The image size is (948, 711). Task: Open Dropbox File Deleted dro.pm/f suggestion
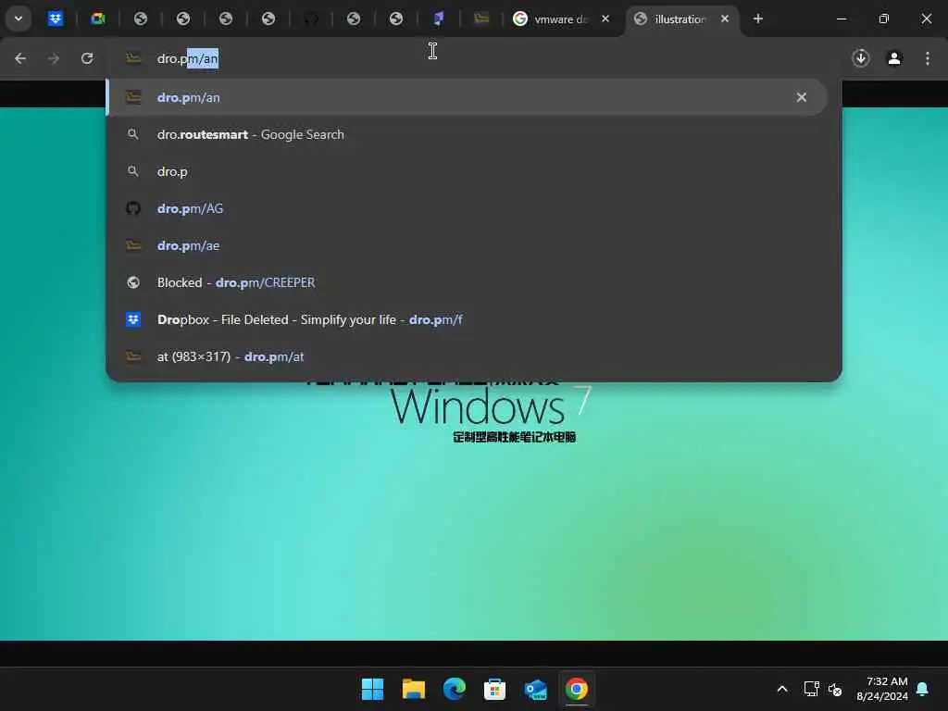tap(467, 319)
